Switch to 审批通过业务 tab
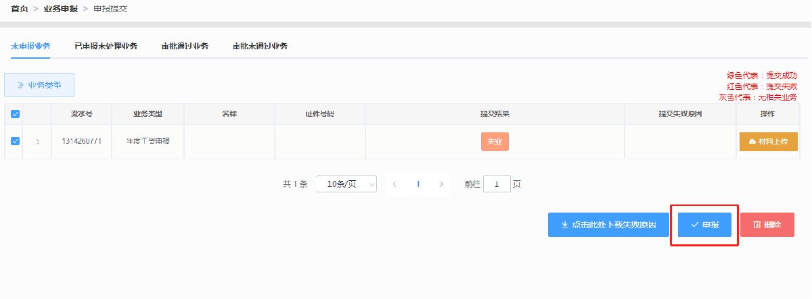 point(185,47)
